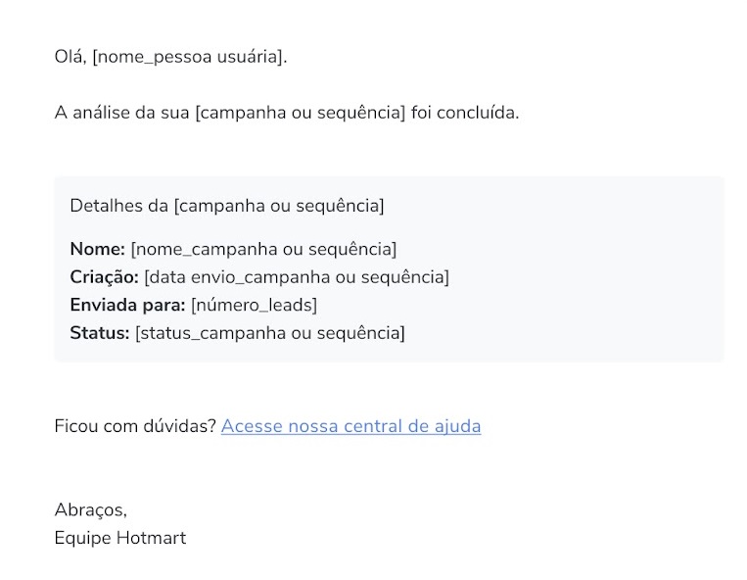
Task: Click the "Equipe Hotmart" signature
Action: [x=120, y=538]
